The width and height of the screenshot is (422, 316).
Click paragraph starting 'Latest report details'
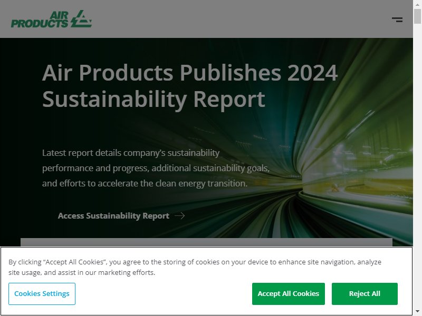[156, 168]
